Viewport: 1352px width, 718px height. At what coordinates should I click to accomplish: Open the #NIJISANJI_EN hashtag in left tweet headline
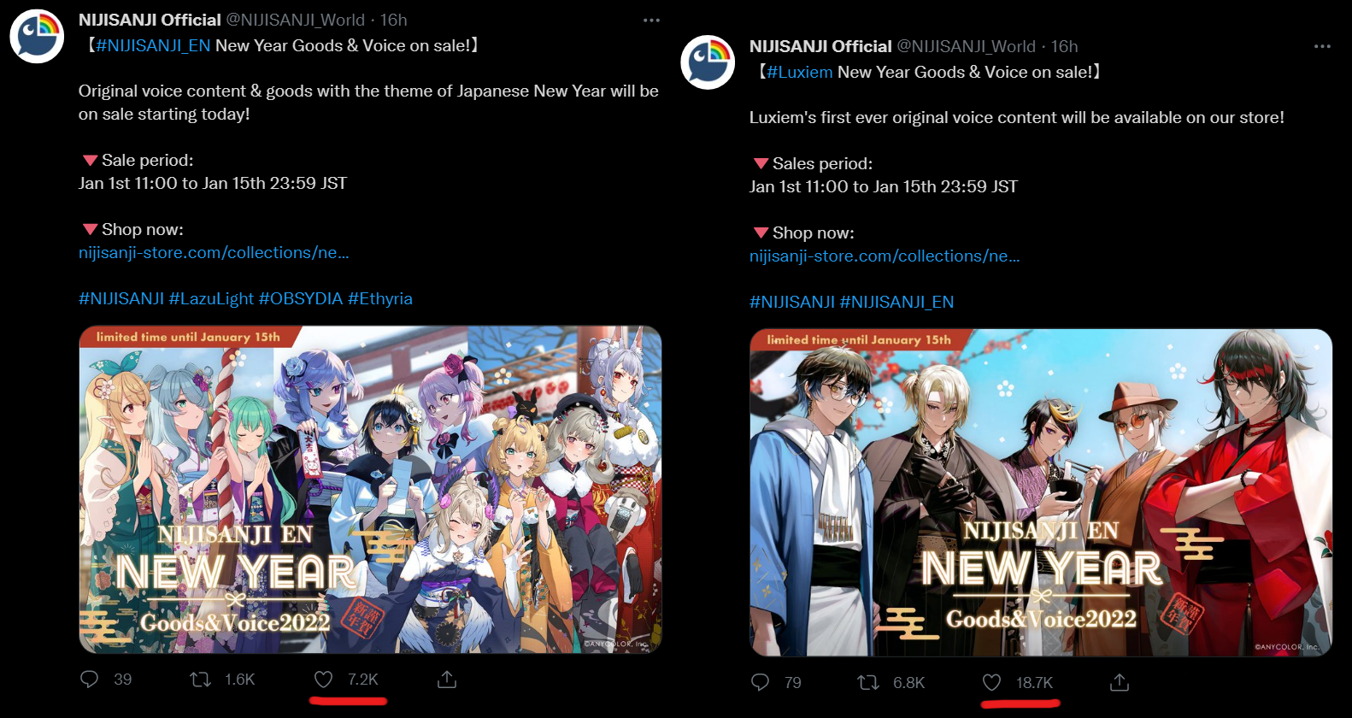(153, 45)
